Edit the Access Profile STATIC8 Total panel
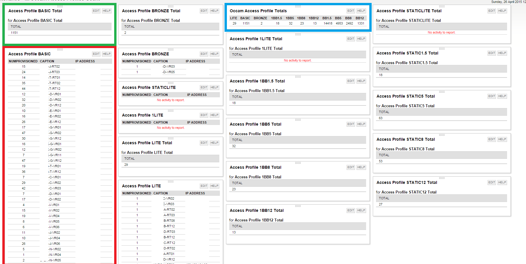This screenshot has width=526, height=264. point(492,139)
